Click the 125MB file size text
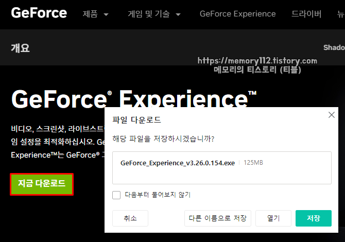345x242 pixels. click(253, 163)
